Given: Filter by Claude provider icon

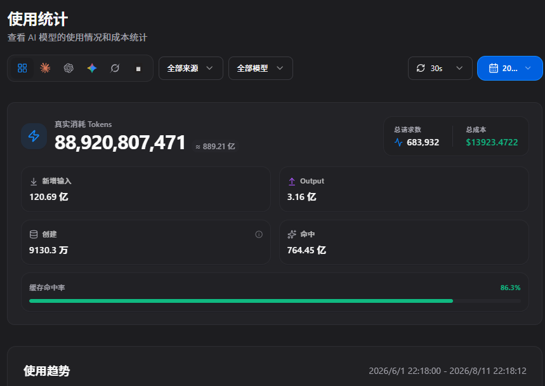Looking at the screenshot, I should [x=45, y=68].
